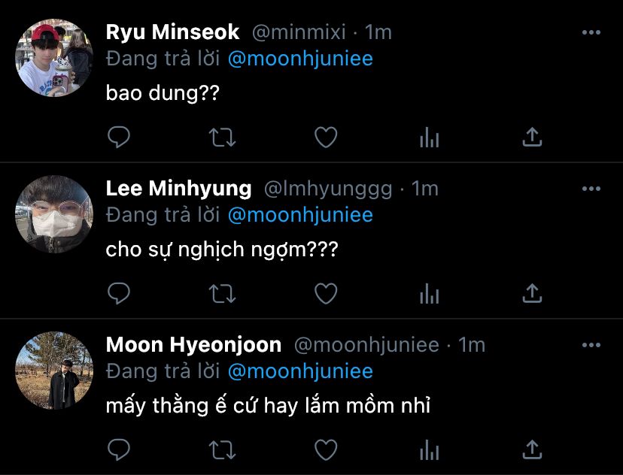Reply to Lee Minhyung's tweet
This screenshot has height=475, width=623.
pos(119,293)
